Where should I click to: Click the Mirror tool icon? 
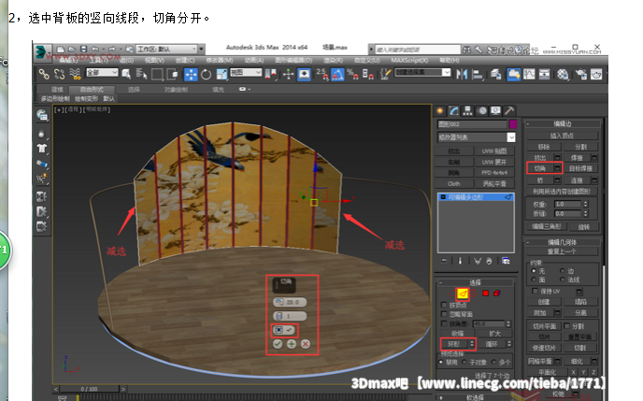tap(462, 74)
